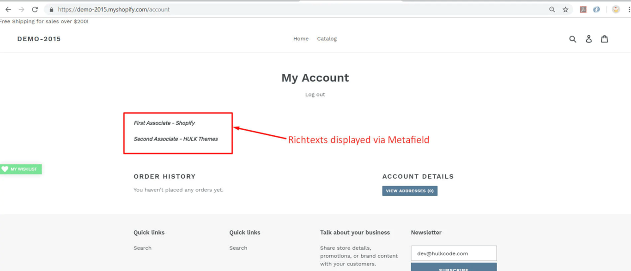Reload the page with the refresh icon
The image size is (631, 271).
coord(35,9)
